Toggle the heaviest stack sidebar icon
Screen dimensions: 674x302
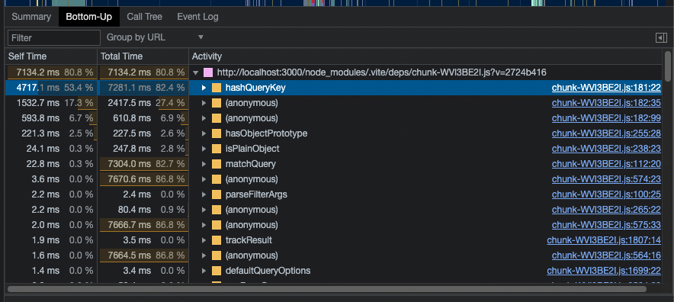pyautogui.click(x=661, y=38)
